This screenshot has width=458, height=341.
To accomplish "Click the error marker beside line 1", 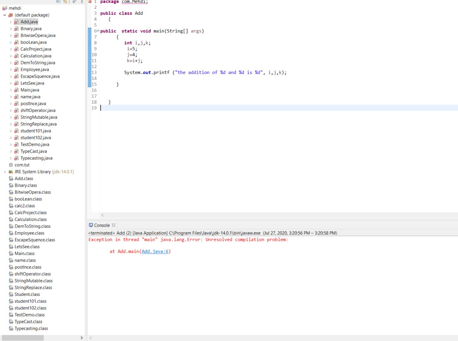I will point(89,1).
